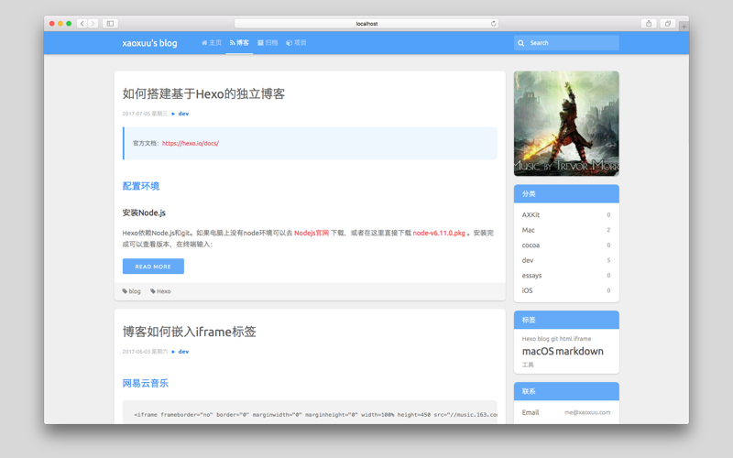Image resolution: width=733 pixels, height=458 pixels.
Task: Click the date 2017-06-03 星期六
Action: (x=145, y=352)
